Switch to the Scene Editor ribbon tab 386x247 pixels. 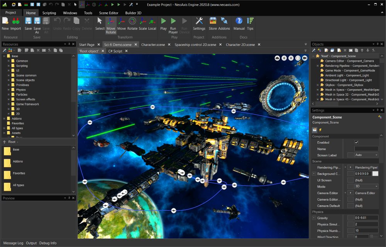pyautogui.click(x=108, y=13)
